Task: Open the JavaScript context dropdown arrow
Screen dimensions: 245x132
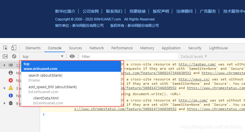Action: point(62,56)
